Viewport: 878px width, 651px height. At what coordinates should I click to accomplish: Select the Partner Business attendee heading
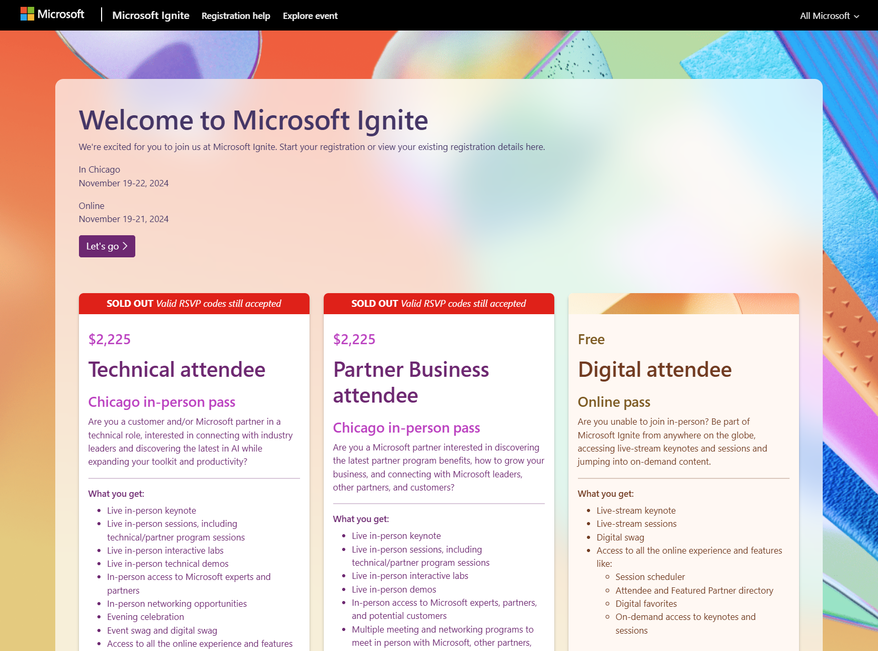coord(411,382)
